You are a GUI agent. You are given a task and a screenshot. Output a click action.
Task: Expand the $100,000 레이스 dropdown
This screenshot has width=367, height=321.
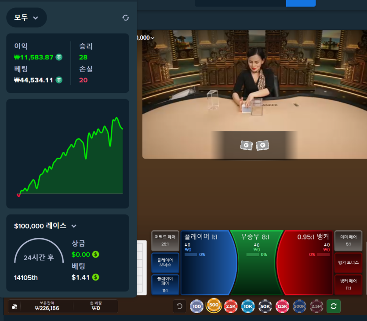coord(74,226)
